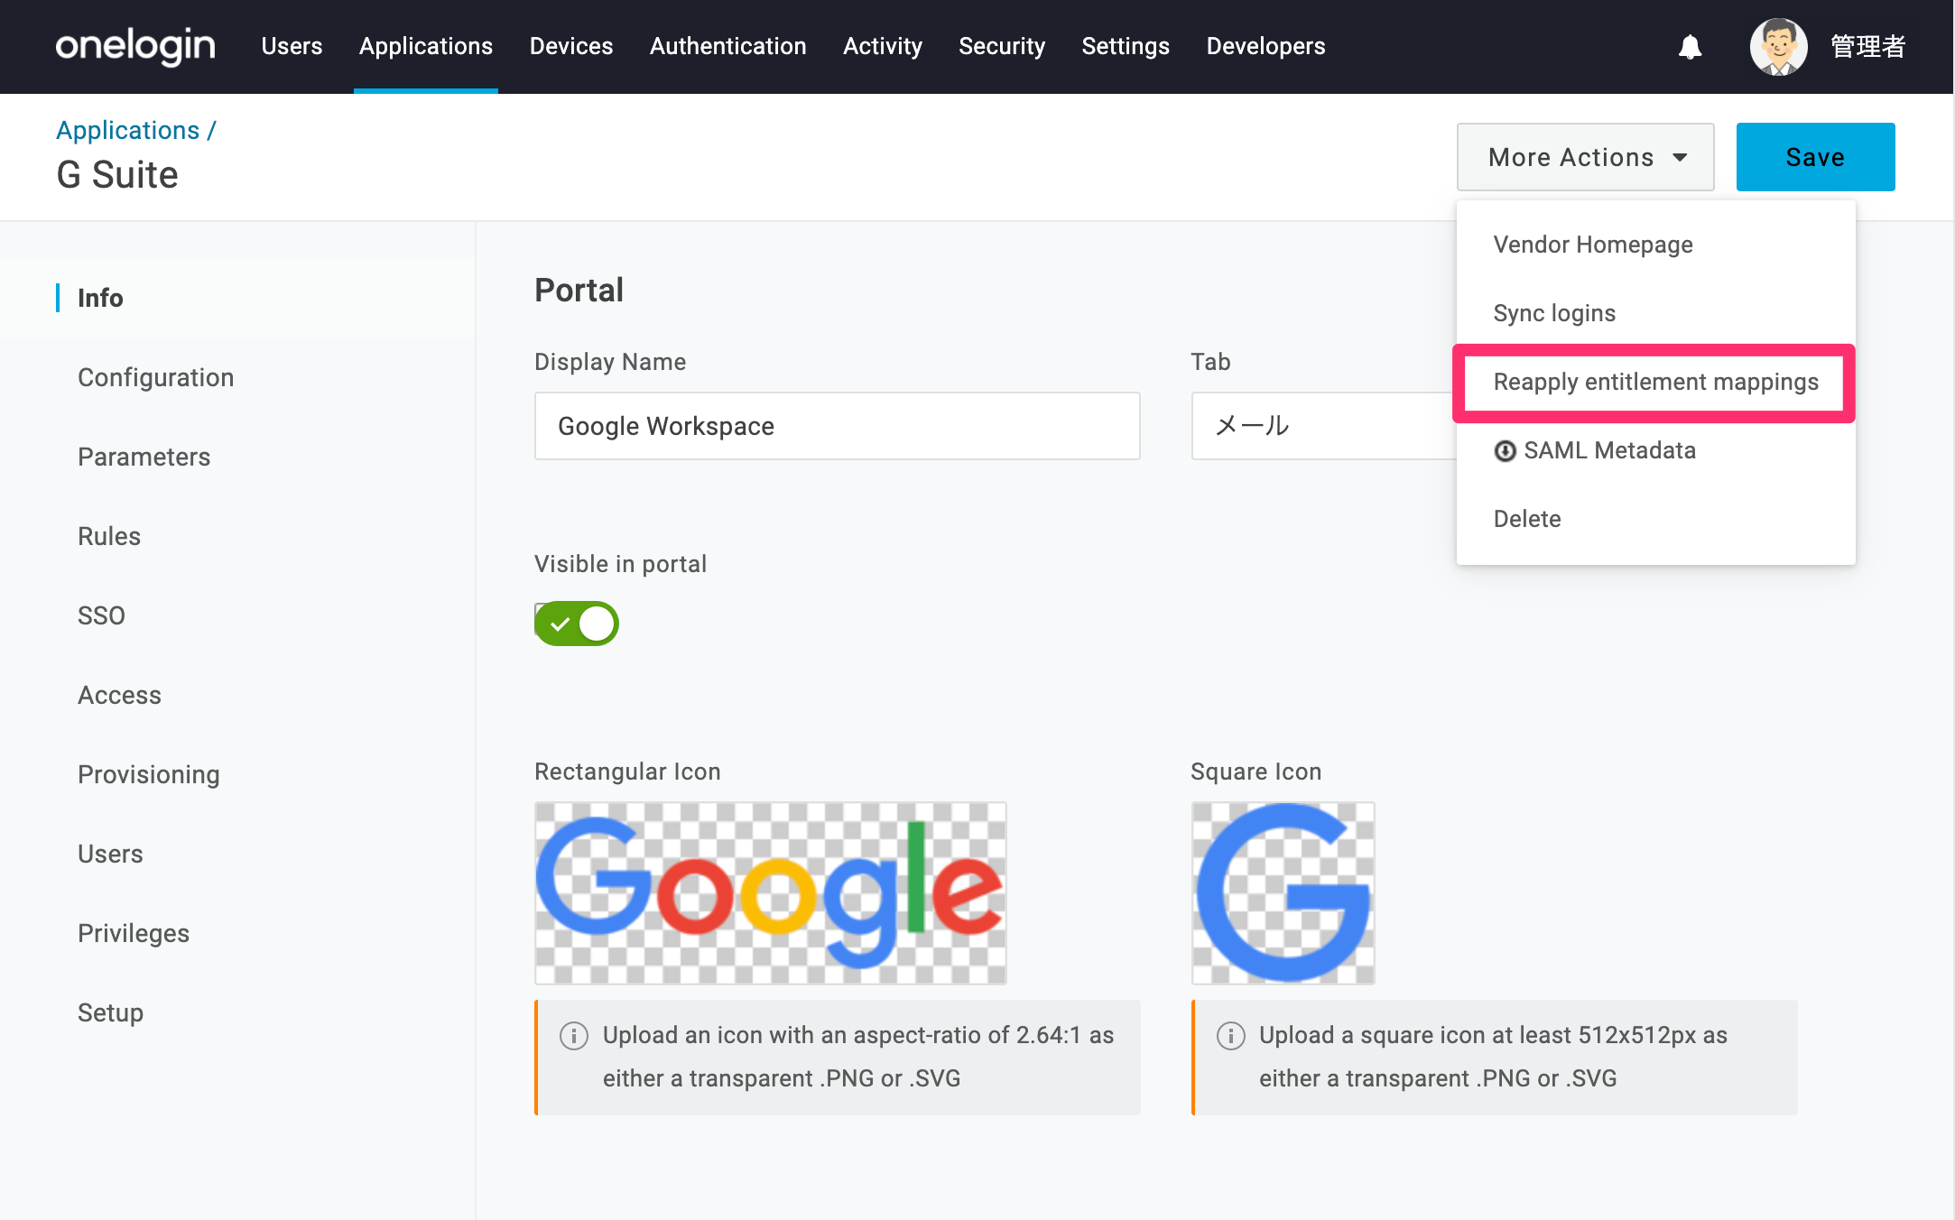Viewport: 1955px width, 1220px height.
Task: Click the rectangular icon upload info symbol
Action: tap(574, 1035)
